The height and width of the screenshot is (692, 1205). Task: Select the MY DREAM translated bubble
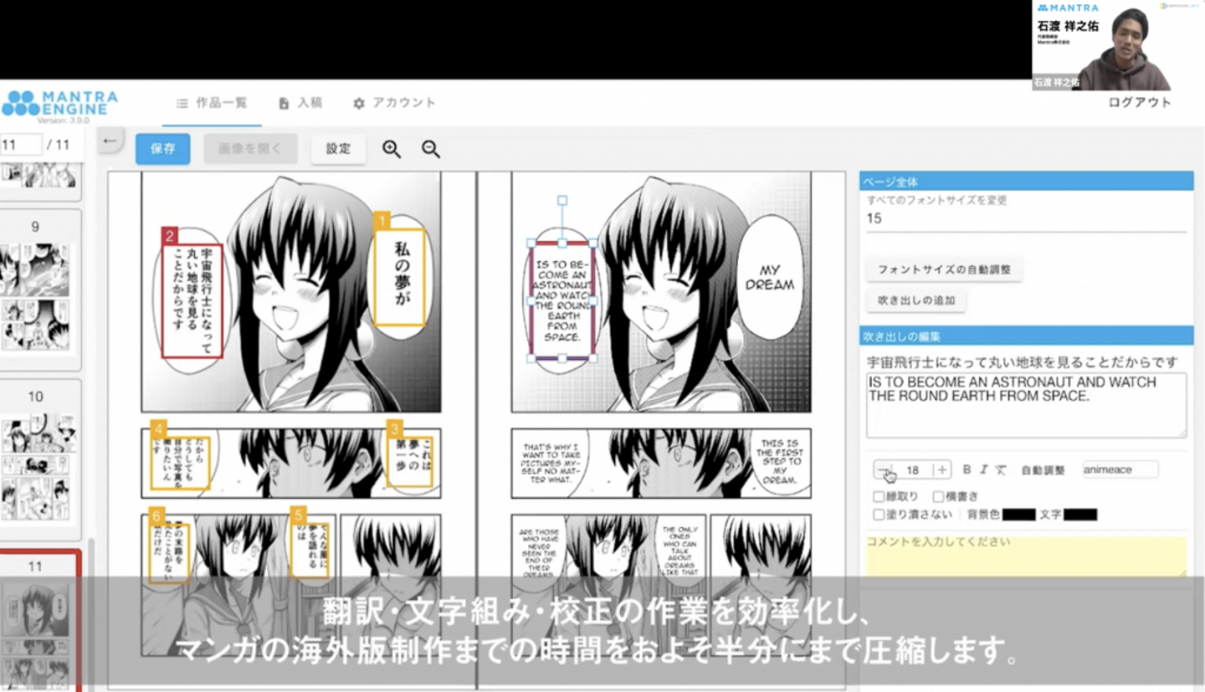click(769, 277)
